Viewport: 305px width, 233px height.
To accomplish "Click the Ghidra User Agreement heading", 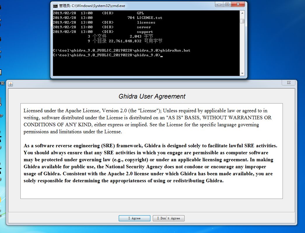I will point(152,96).
